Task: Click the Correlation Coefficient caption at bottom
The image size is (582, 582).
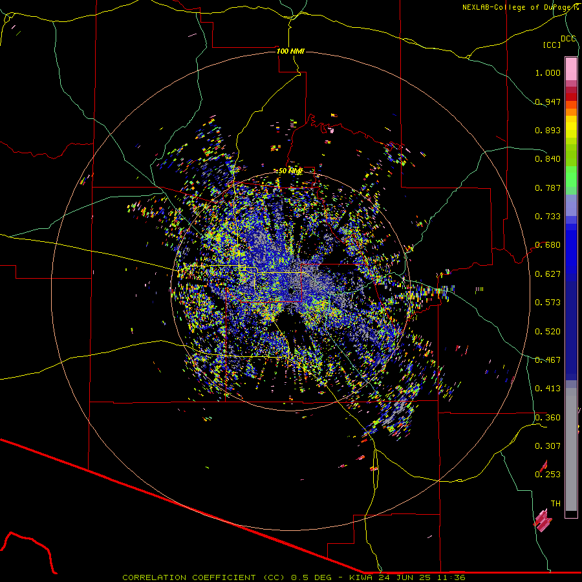Action: [x=294, y=577]
